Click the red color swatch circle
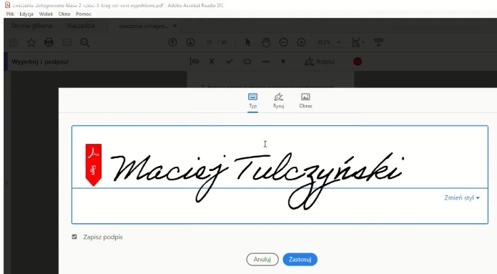This screenshot has width=497, height=274. click(358, 62)
